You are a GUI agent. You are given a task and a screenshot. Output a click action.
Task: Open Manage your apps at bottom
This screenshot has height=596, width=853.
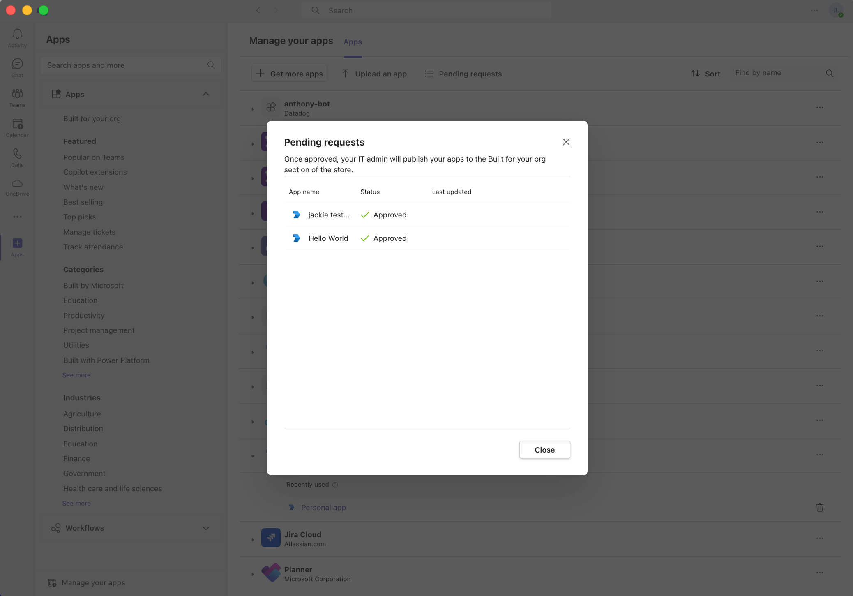click(x=87, y=582)
